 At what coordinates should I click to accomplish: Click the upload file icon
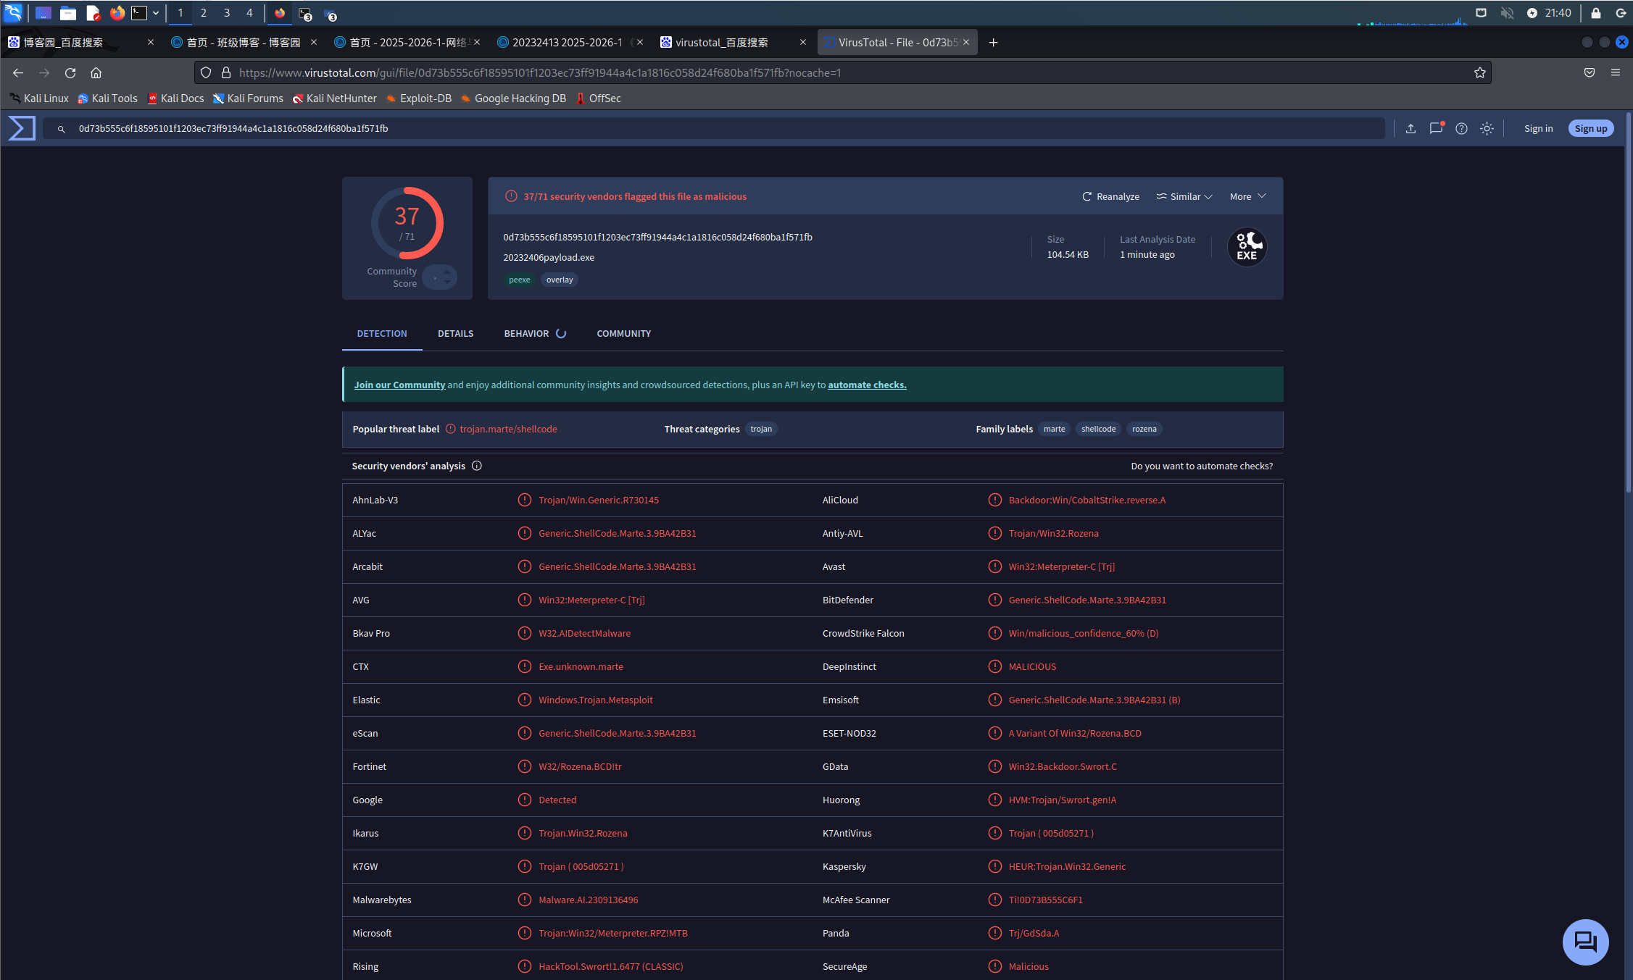(x=1410, y=128)
